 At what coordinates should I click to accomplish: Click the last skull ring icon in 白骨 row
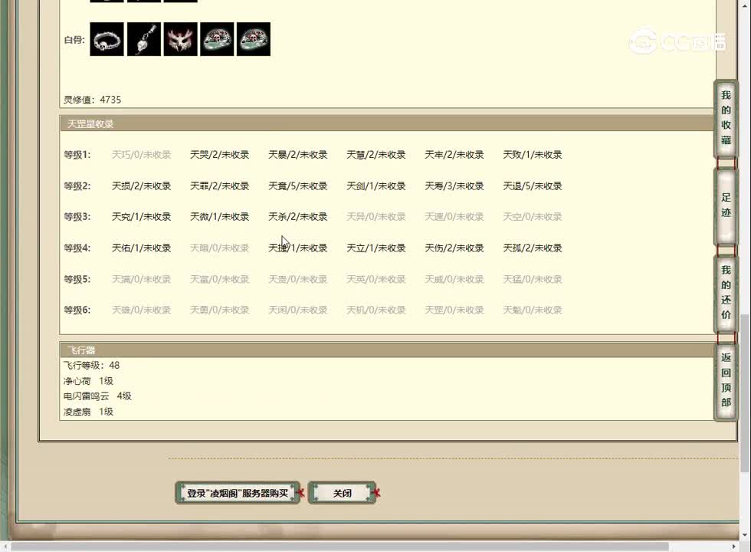pos(254,39)
